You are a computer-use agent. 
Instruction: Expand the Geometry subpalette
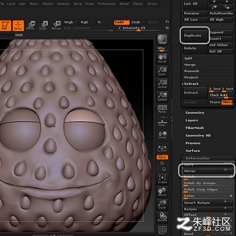[195, 113]
